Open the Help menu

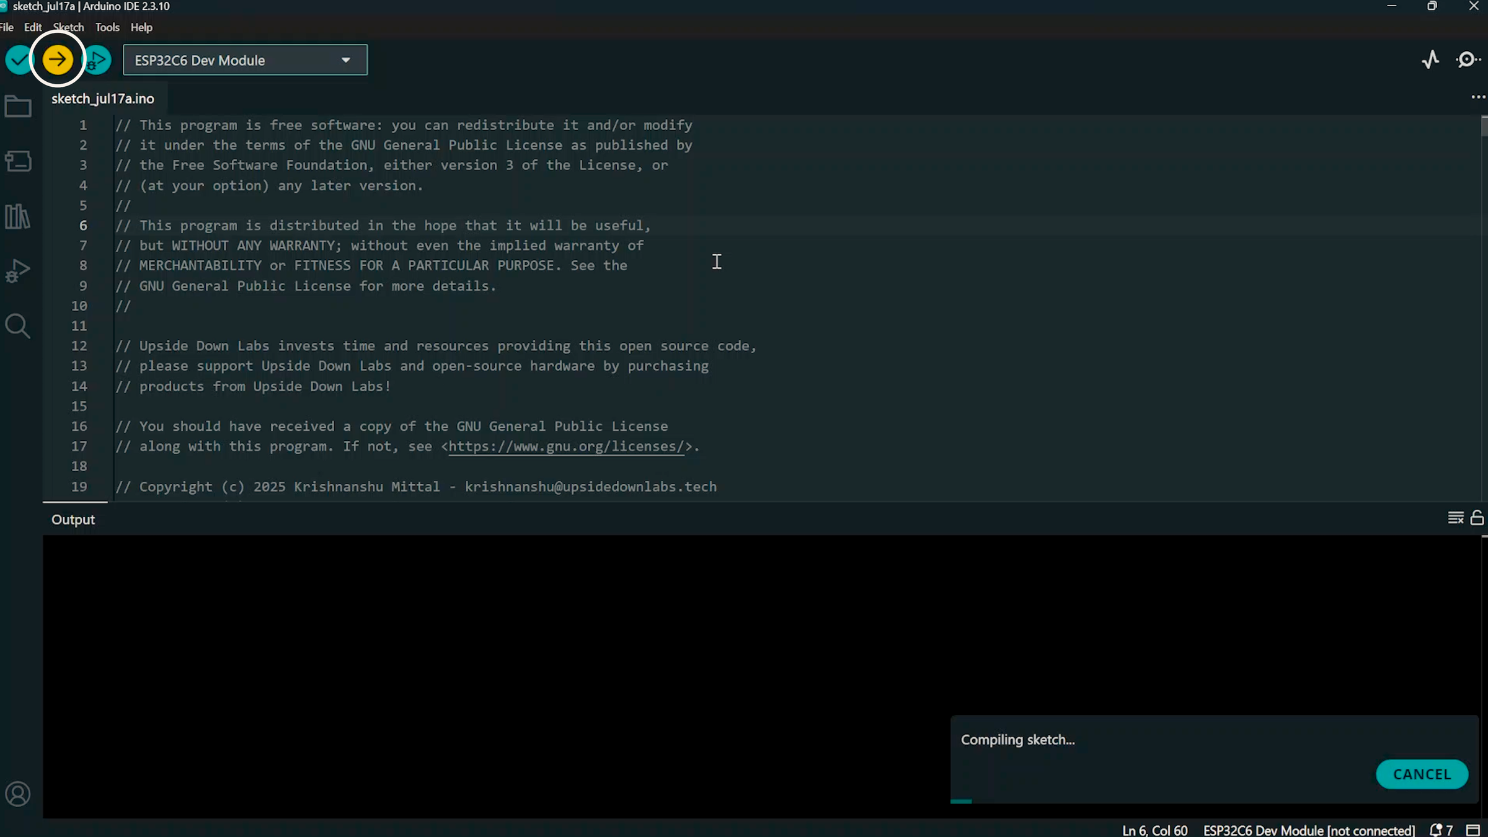pos(141,27)
